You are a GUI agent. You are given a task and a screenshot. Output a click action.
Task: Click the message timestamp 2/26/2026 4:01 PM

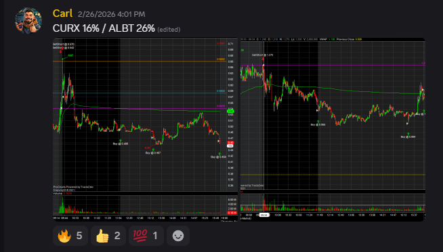[111, 14]
